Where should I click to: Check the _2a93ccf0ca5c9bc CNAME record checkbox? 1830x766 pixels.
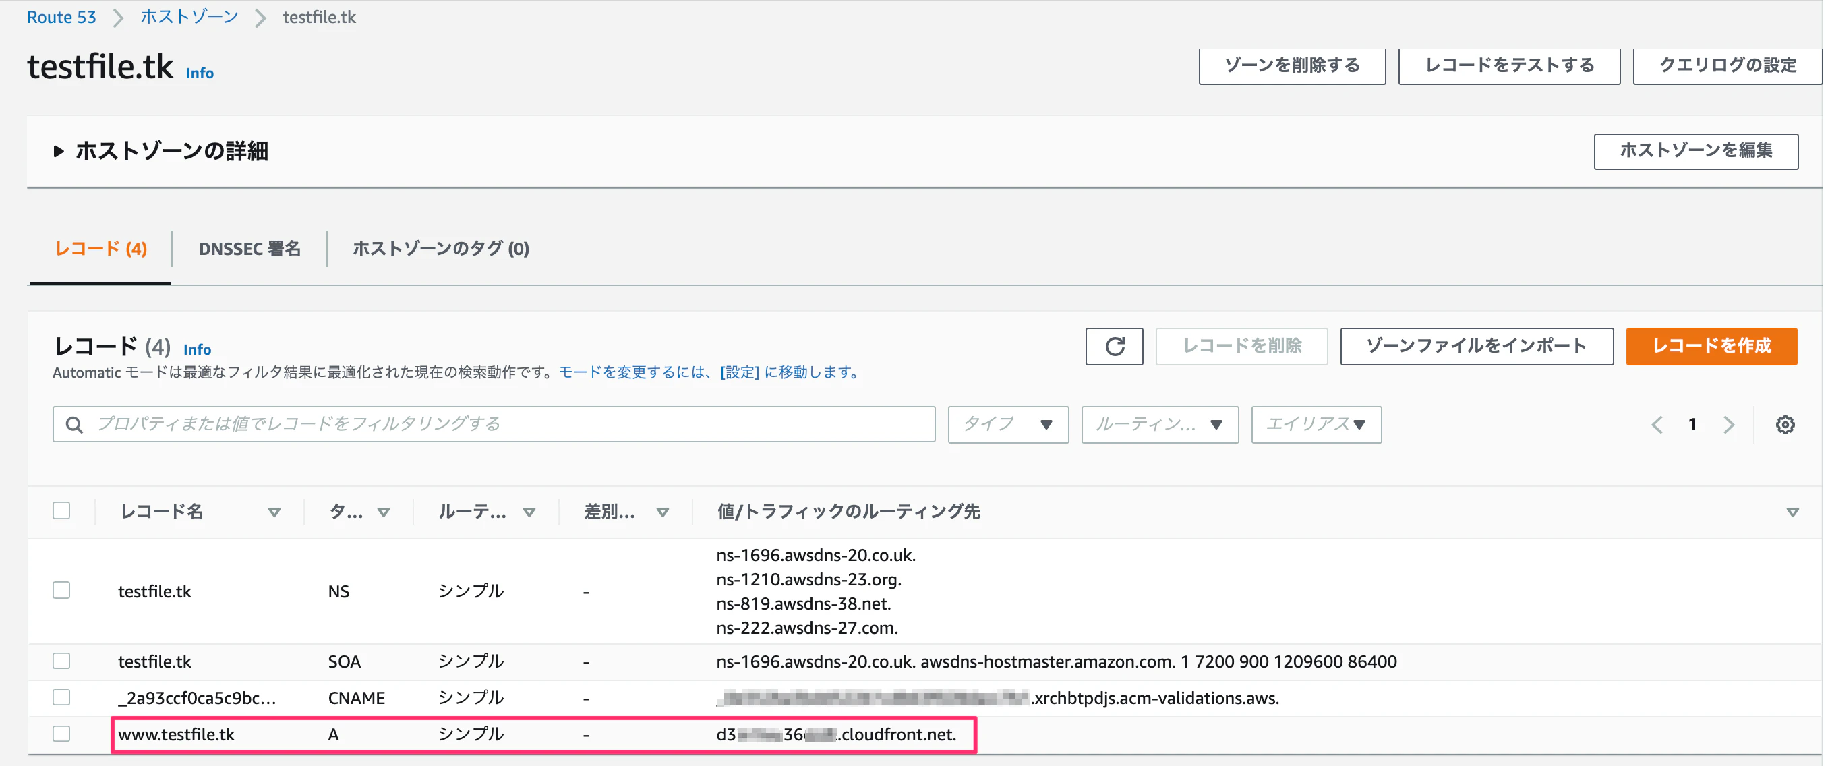click(62, 697)
